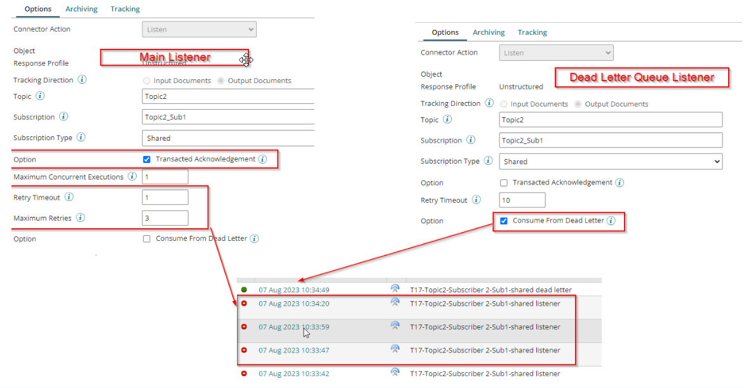This screenshot has width=744, height=388.
Task: Select Input Documents radio in left panel
Action: 147,81
